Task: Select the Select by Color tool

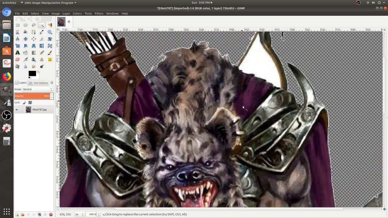Action: 50,25
